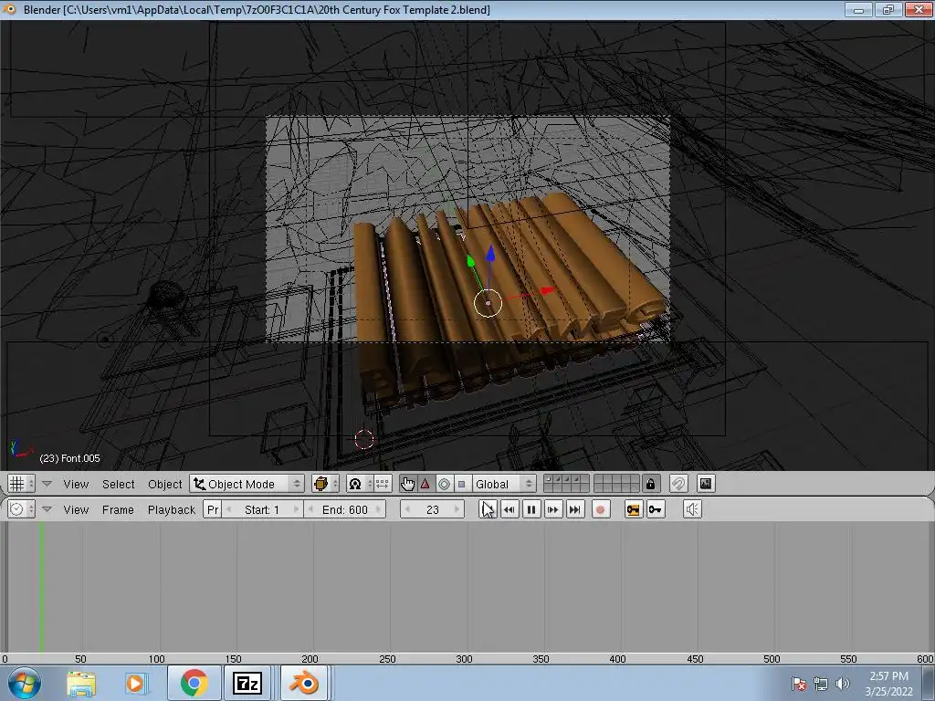This screenshot has height=701, width=935.
Task: Click the 300 frame label on timeline
Action: click(464, 659)
